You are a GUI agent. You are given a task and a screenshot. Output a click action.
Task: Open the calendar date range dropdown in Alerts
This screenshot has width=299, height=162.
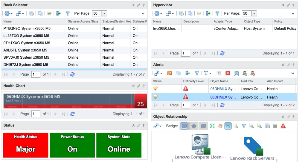click(x=208, y=73)
